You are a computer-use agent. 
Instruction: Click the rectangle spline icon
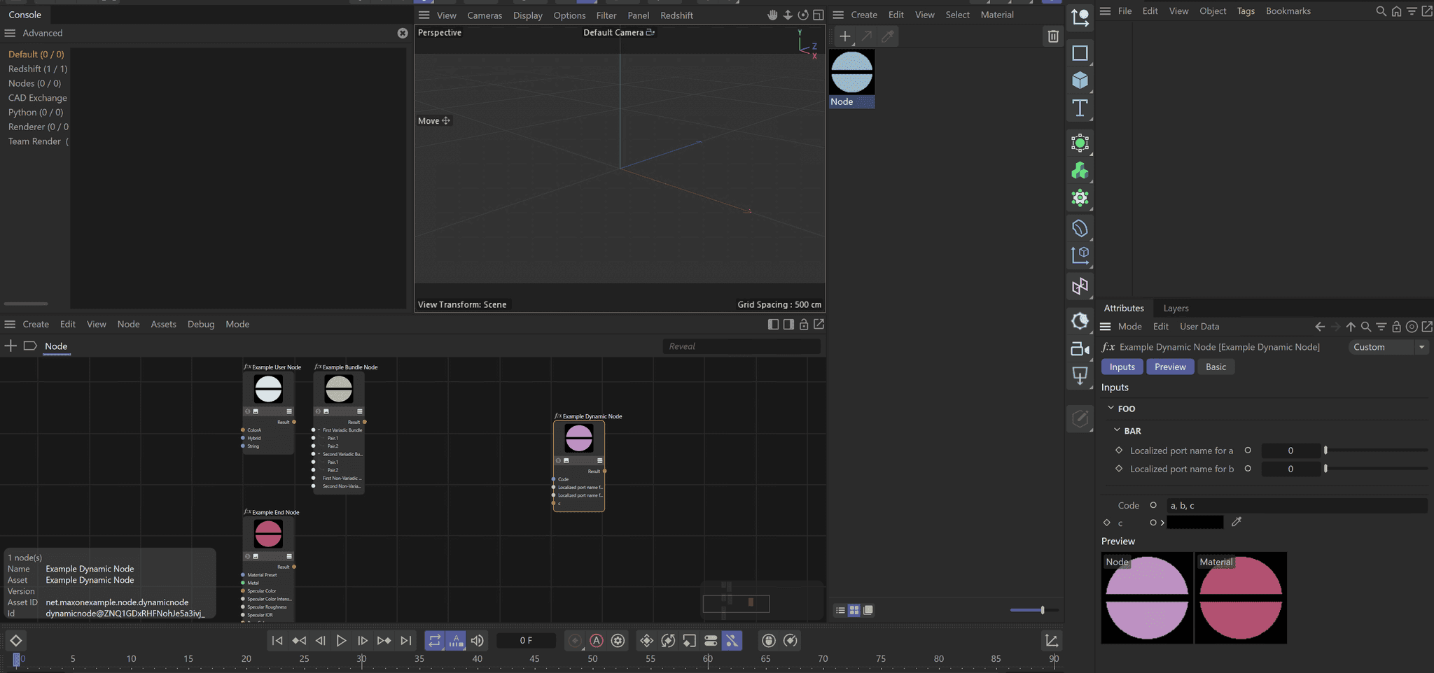tap(1080, 53)
